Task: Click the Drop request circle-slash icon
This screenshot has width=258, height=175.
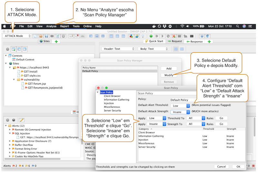Action: tap(168, 36)
